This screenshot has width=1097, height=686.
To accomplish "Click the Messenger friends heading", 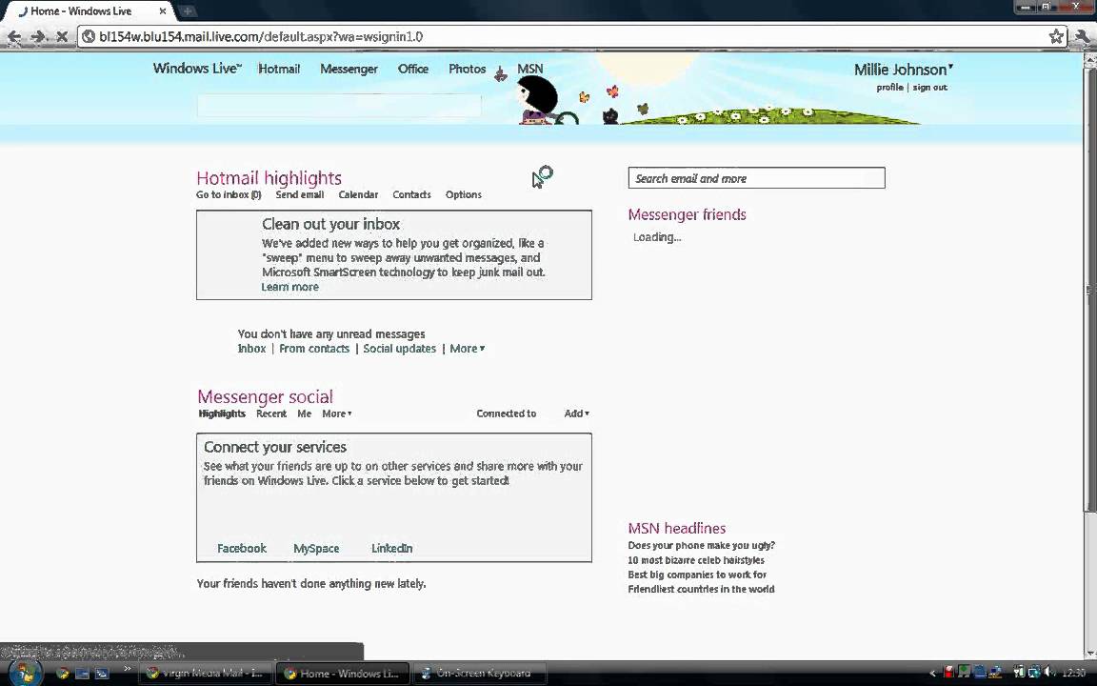I will [x=687, y=215].
